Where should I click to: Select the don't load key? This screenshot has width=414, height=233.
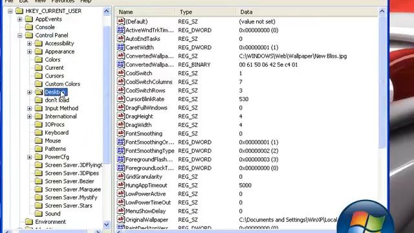tap(57, 100)
